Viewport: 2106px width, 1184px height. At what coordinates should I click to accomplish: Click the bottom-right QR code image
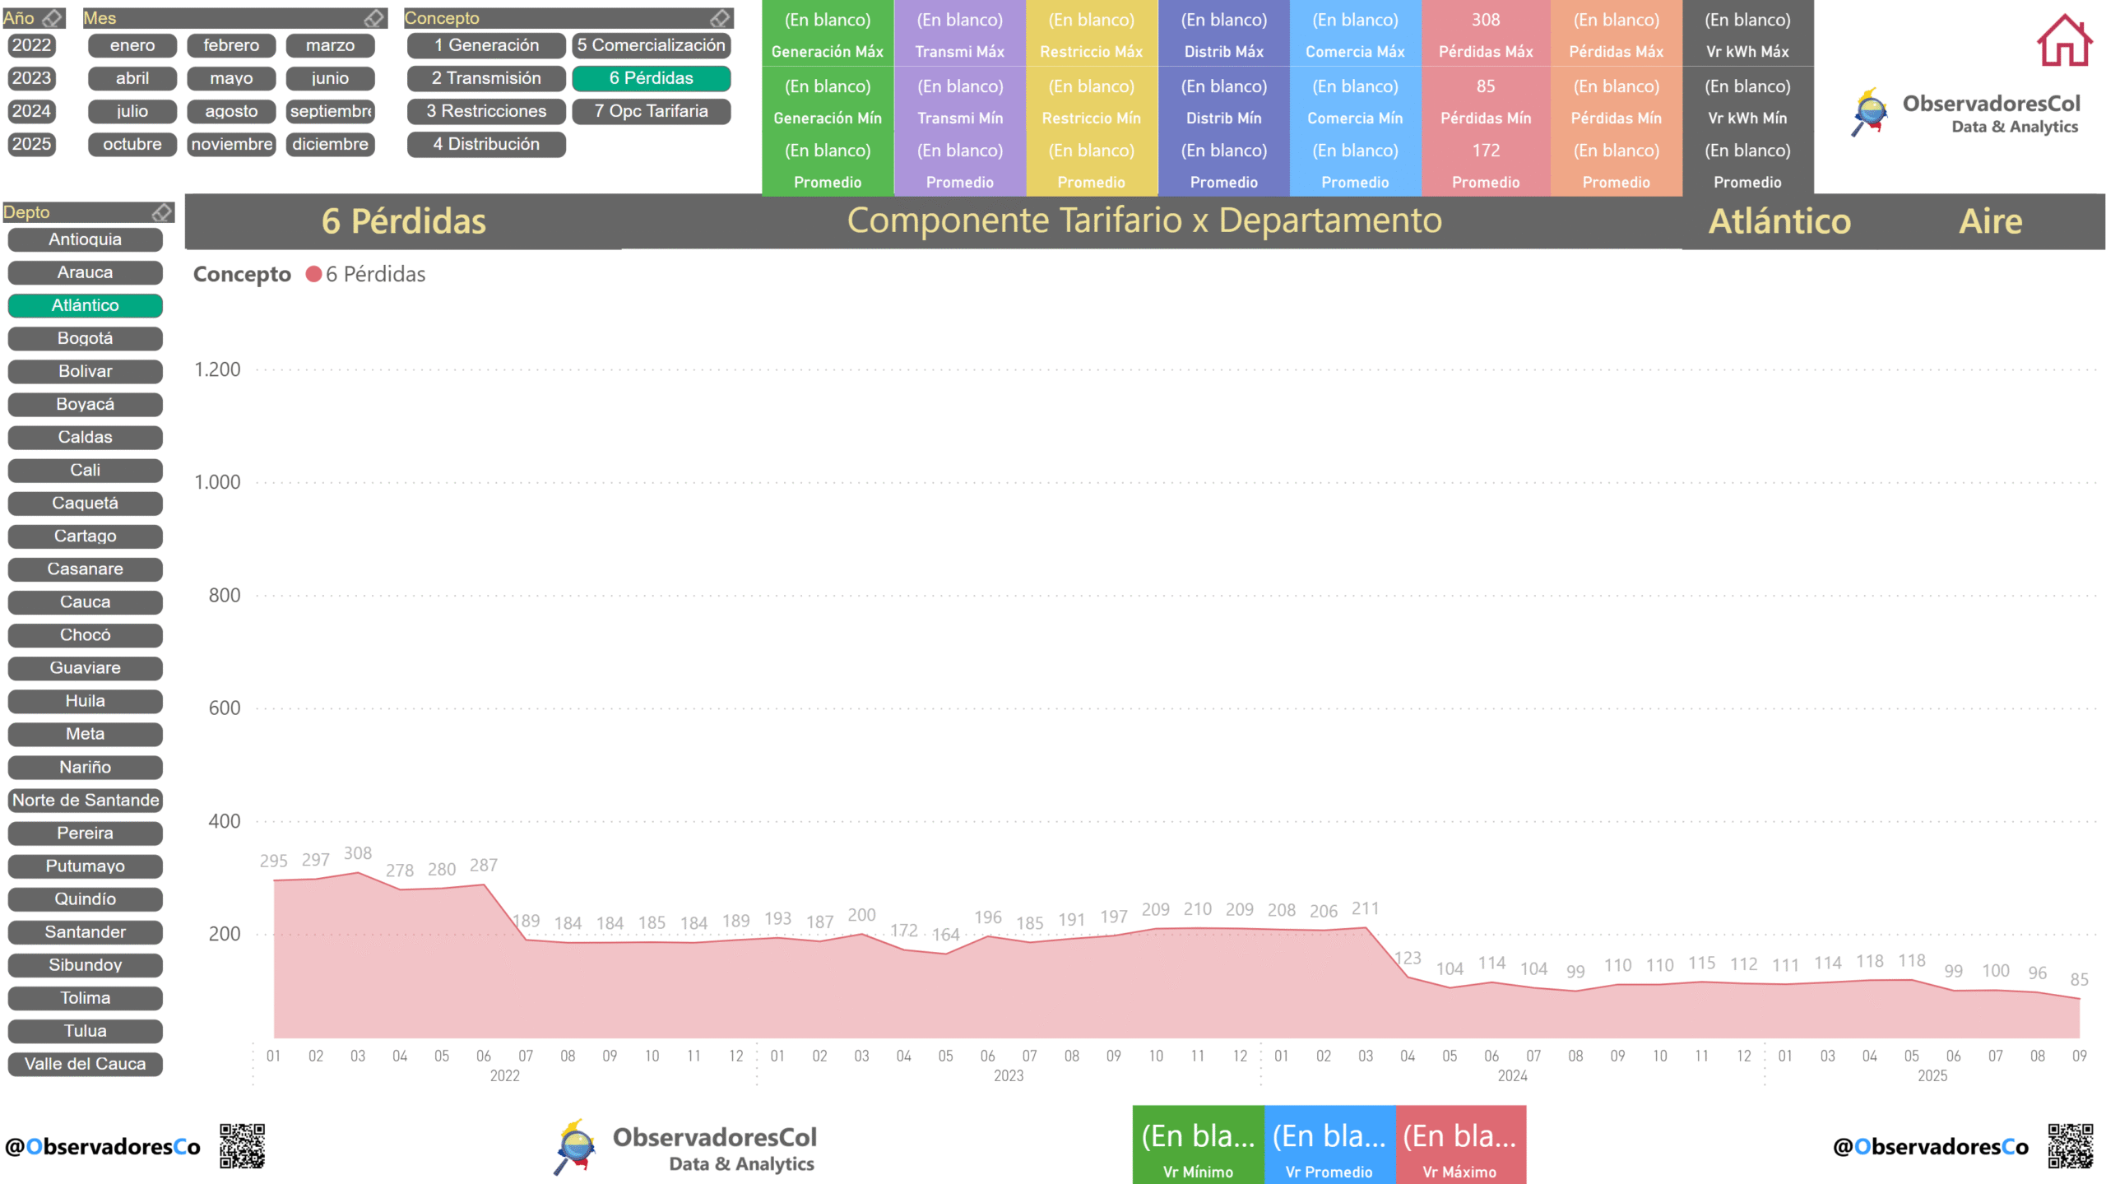2070,1146
